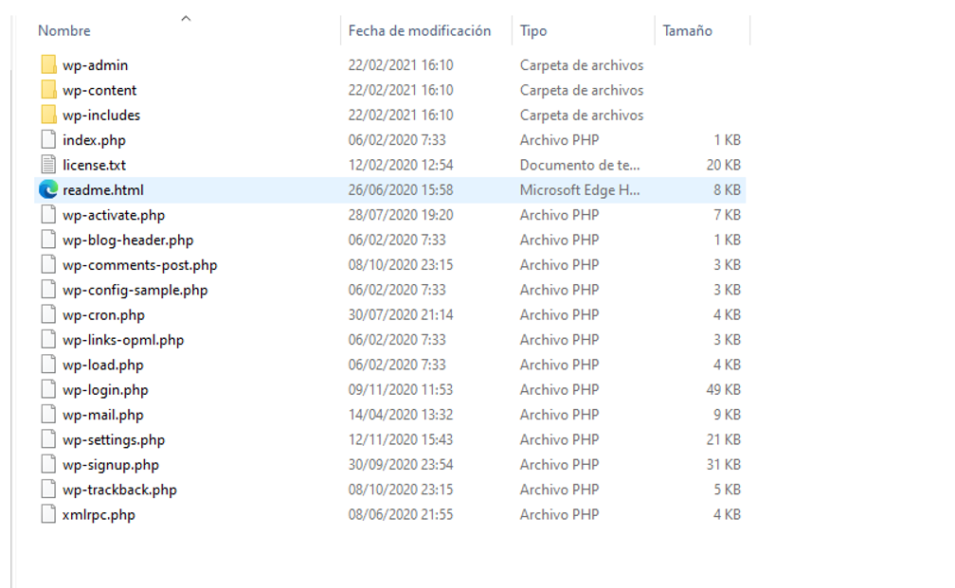Click the wp-config-sample.php file icon

click(x=48, y=290)
